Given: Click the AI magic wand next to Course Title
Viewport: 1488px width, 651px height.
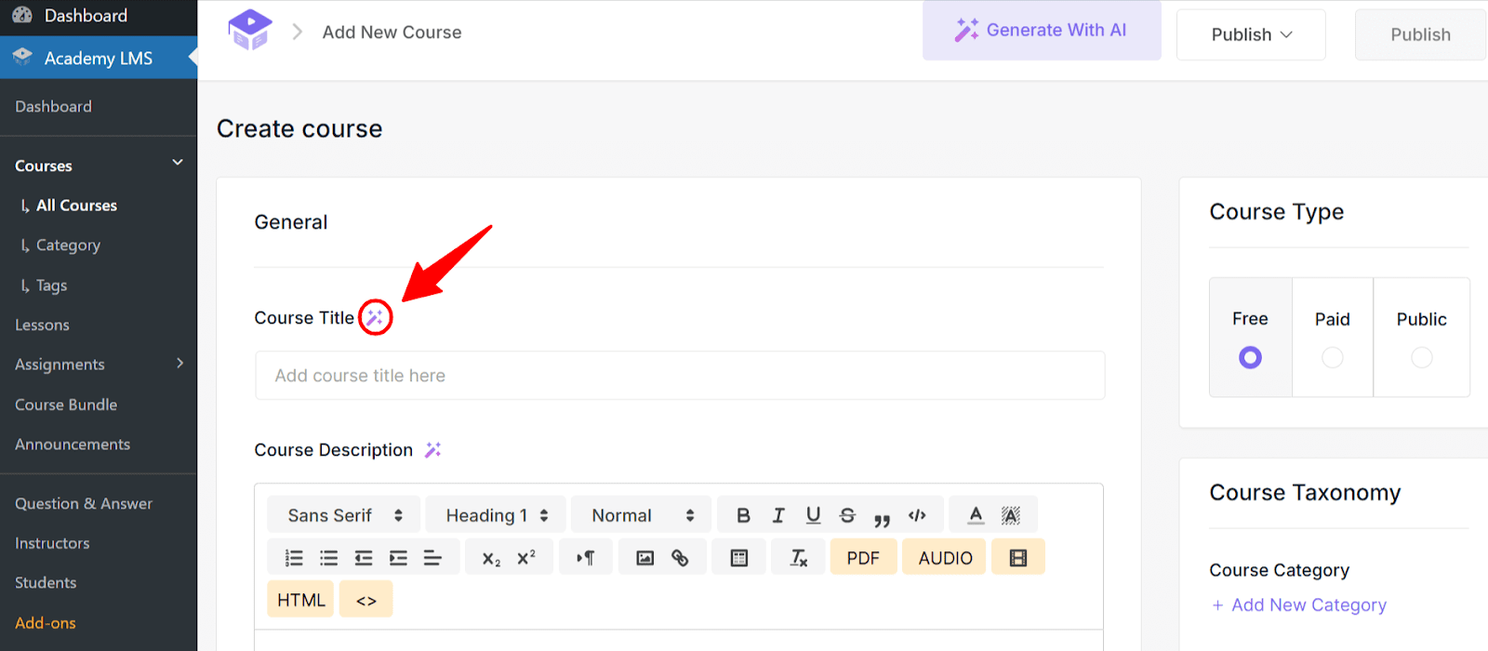Looking at the screenshot, I should click(375, 318).
